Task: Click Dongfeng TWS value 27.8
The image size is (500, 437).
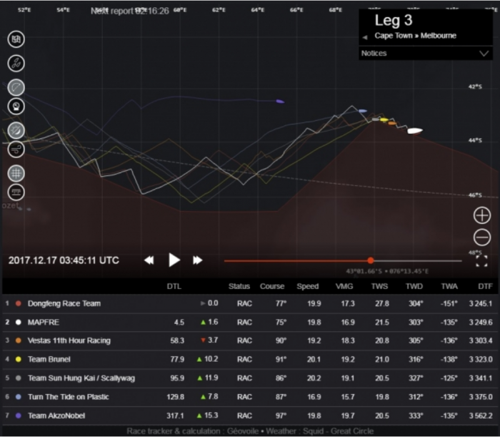Action: 382,303
